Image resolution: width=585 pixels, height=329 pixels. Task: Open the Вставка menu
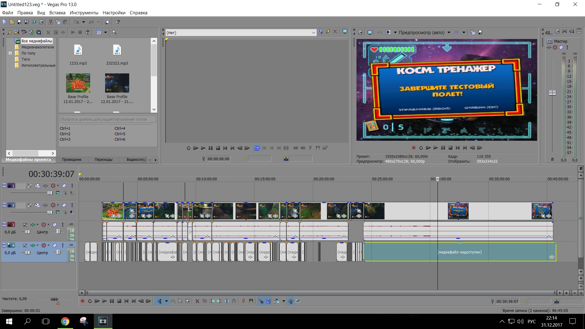pyautogui.click(x=57, y=13)
